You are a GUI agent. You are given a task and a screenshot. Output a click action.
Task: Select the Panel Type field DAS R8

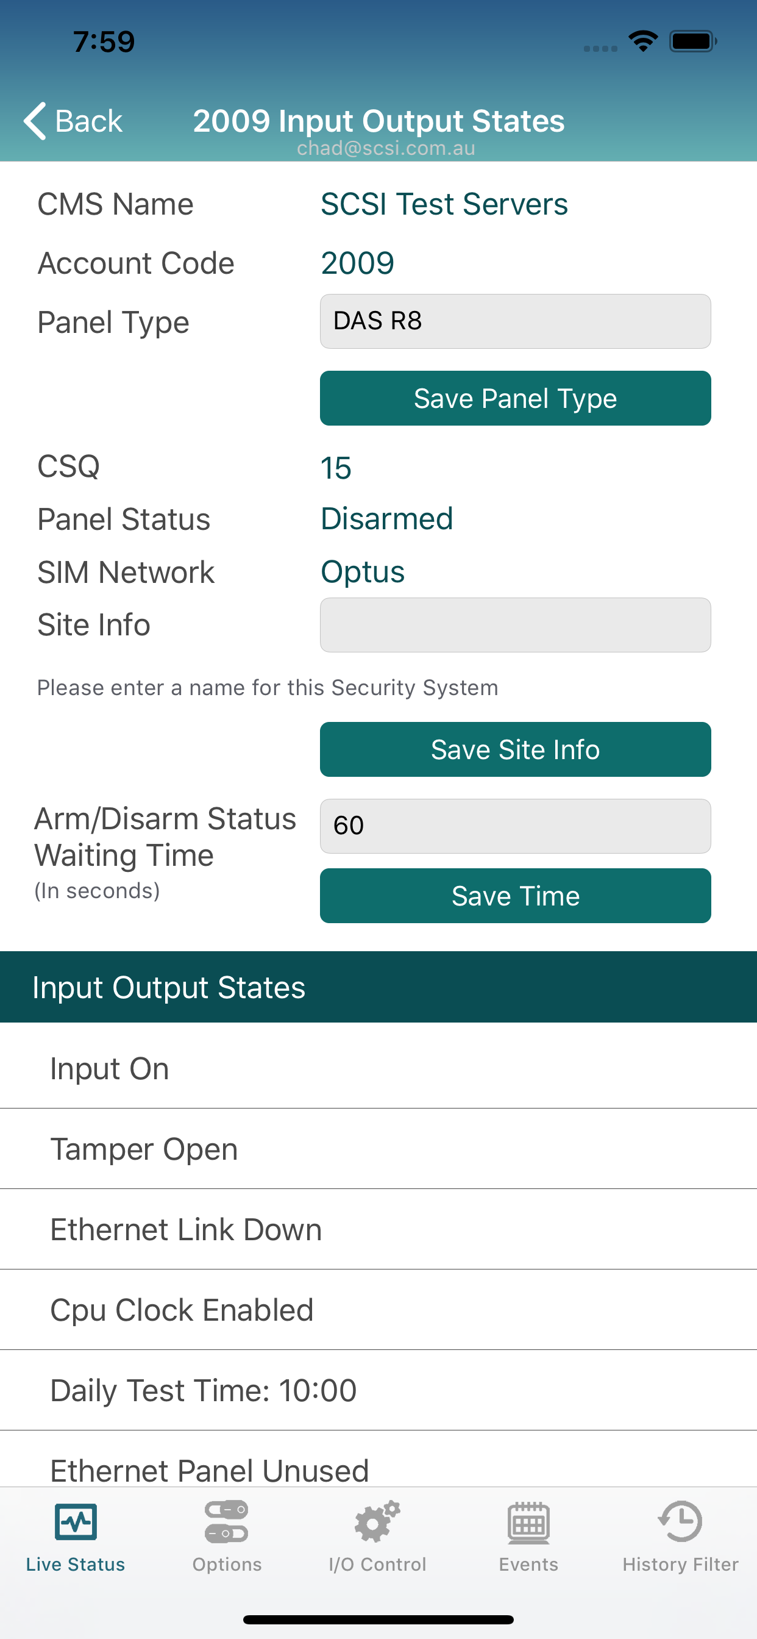point(515,321)
